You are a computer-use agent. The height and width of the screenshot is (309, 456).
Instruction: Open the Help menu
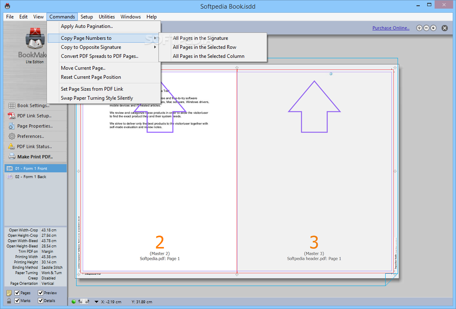pos(151,16)
